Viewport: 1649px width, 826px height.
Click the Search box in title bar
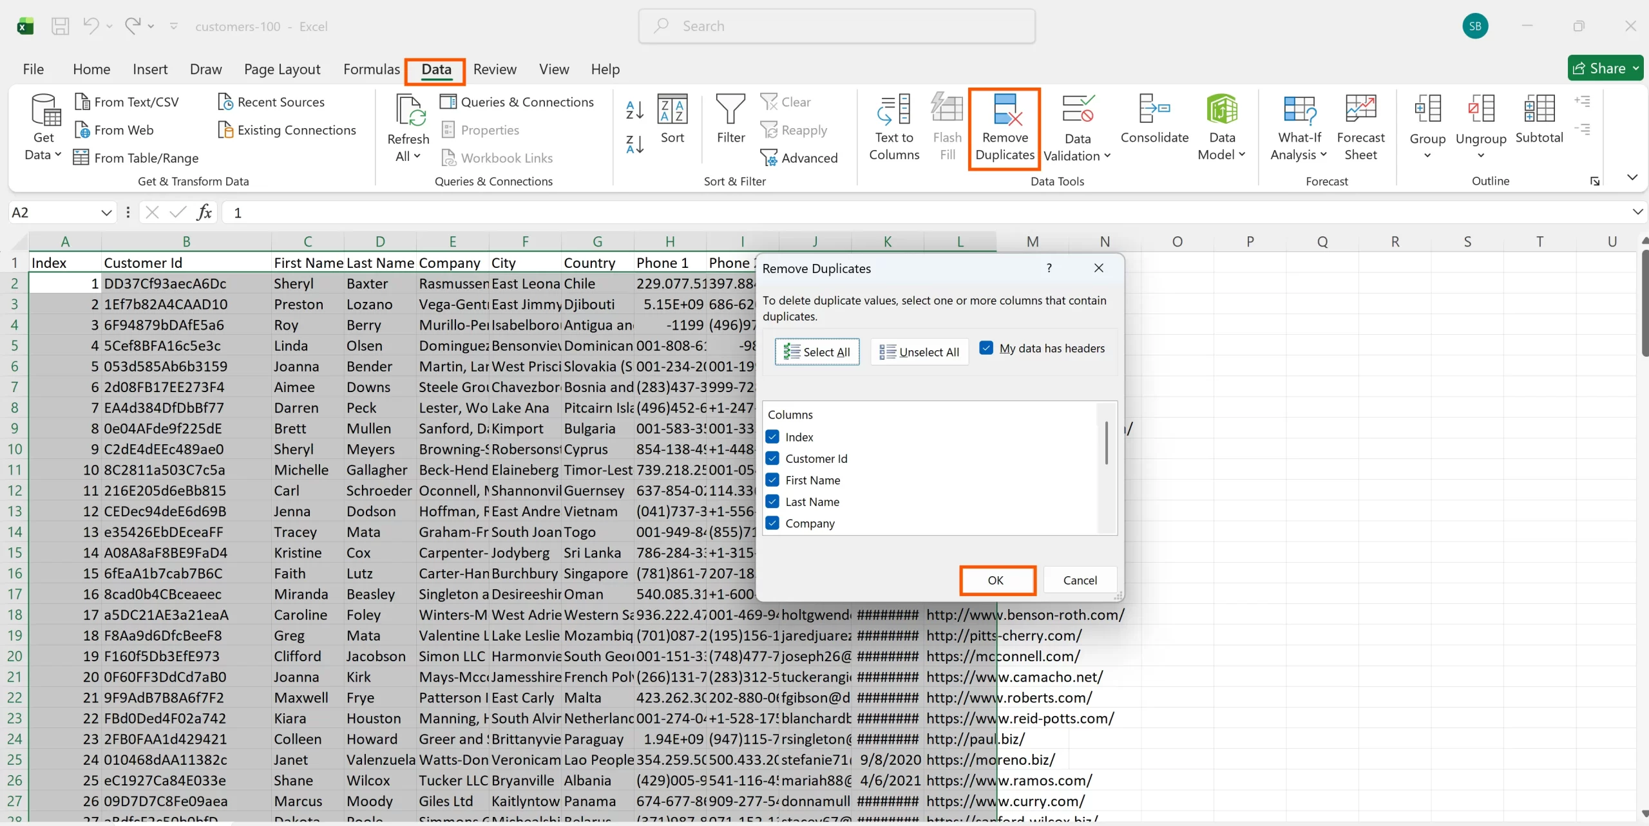[837, 26]
